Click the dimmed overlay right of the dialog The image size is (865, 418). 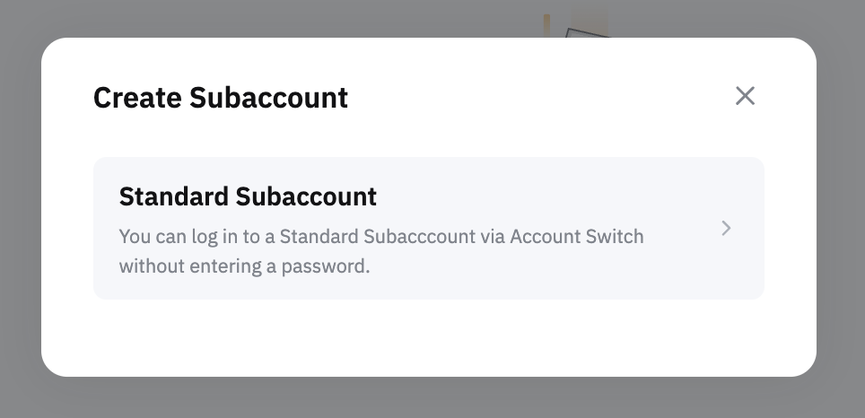point(841,208)
